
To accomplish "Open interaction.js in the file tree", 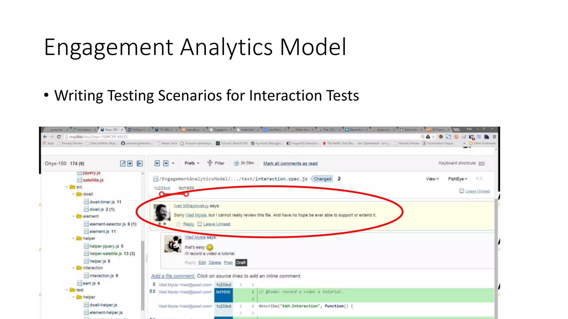I will [102, 276].
